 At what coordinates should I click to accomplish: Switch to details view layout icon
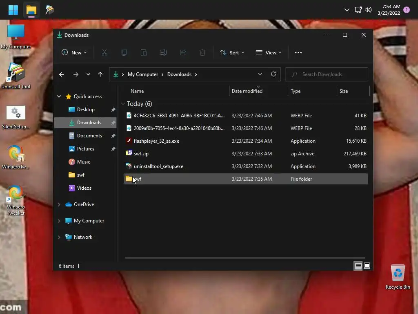[358, 266]
